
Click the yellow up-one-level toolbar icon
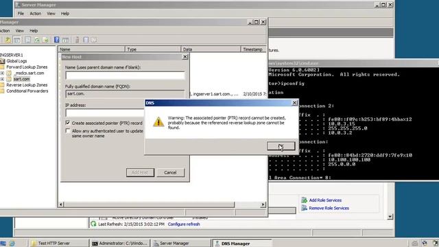8,40
